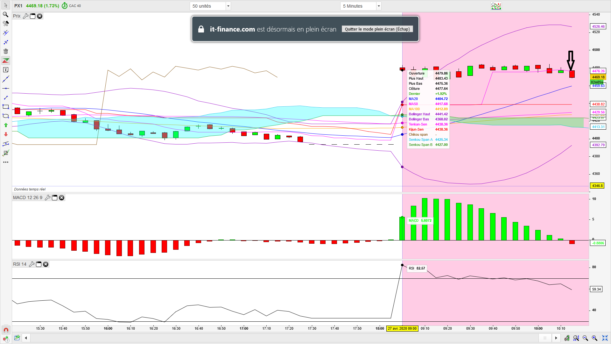The height and width of the screenshot is (344, 611).
Task: Toggle the trend indicator tool in sidebar
Action: coord(6,61)
